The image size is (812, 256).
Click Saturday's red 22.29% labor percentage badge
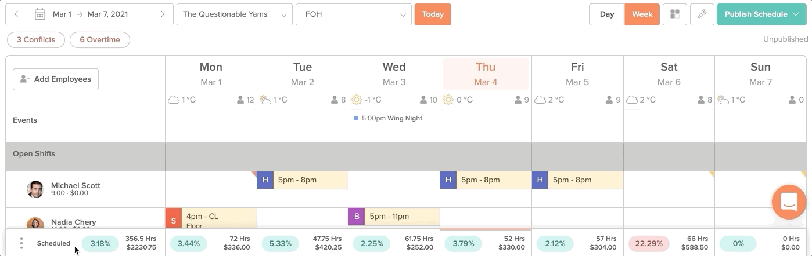pos(649,244)
